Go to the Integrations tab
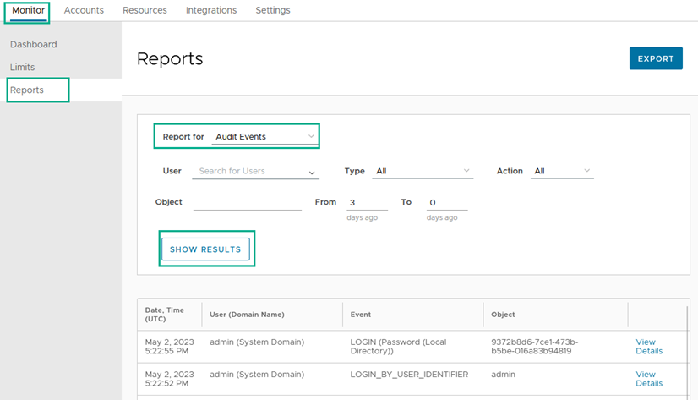Screen dimensions: 698x400 (211, 10)
